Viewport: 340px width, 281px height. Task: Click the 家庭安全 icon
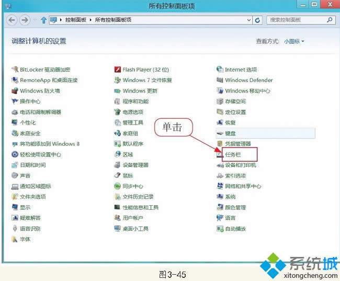pyautogui.click(x=15, y=133)
